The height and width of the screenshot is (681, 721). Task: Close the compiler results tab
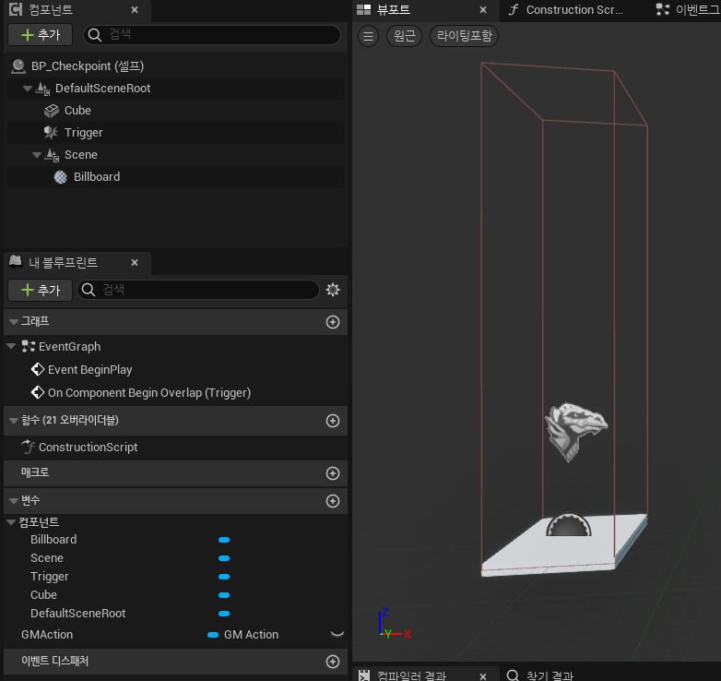pyautogui.click(x=483, y=676)
